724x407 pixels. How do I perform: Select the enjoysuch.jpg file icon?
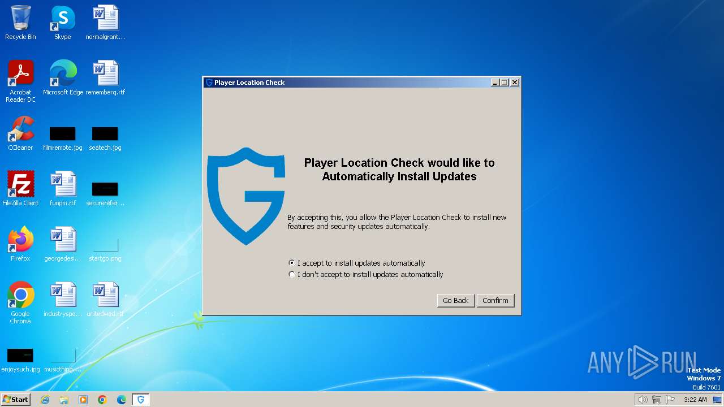tap(20, 361)
